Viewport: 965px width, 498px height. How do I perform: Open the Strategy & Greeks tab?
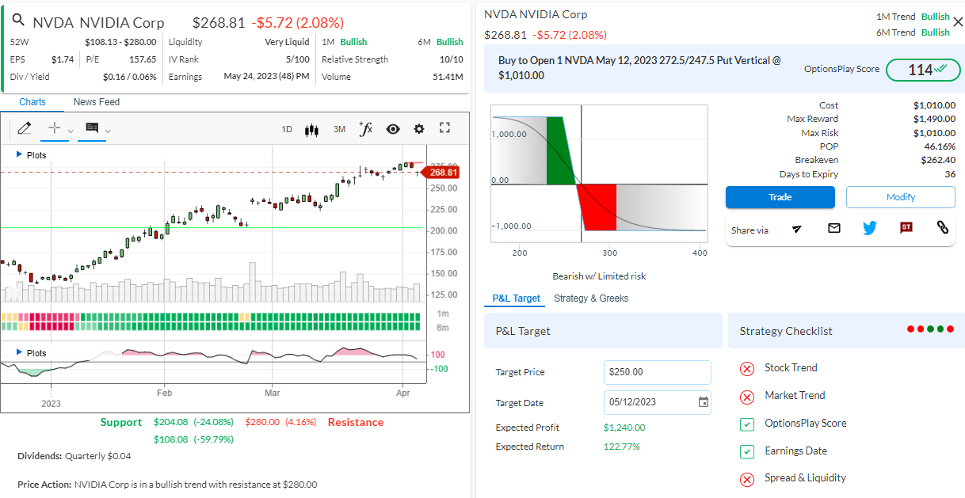591,298
